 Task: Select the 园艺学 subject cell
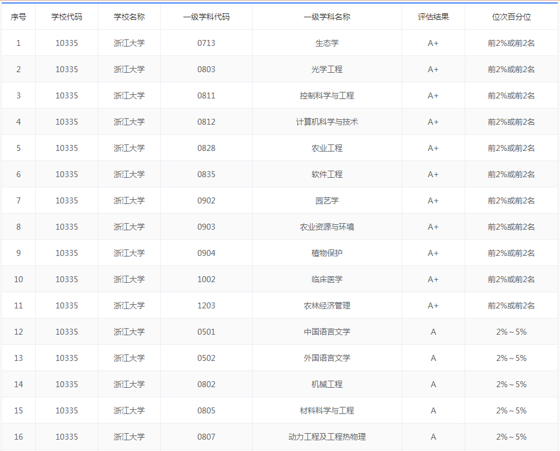click(327, 200)
